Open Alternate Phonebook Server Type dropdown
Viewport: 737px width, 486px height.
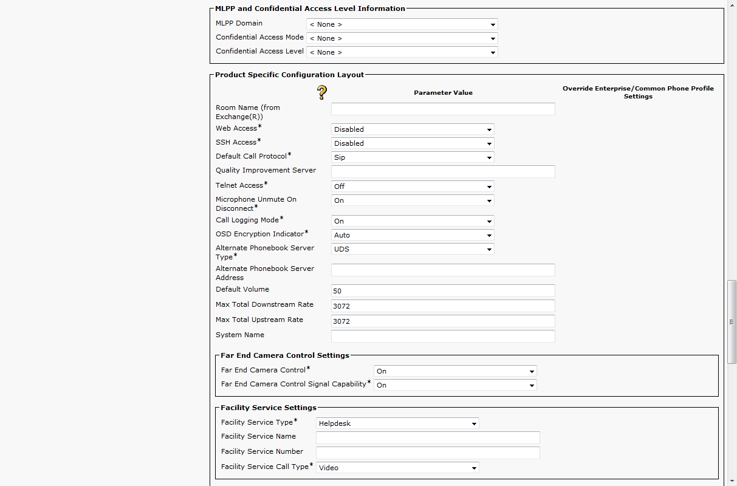[413, 249]
